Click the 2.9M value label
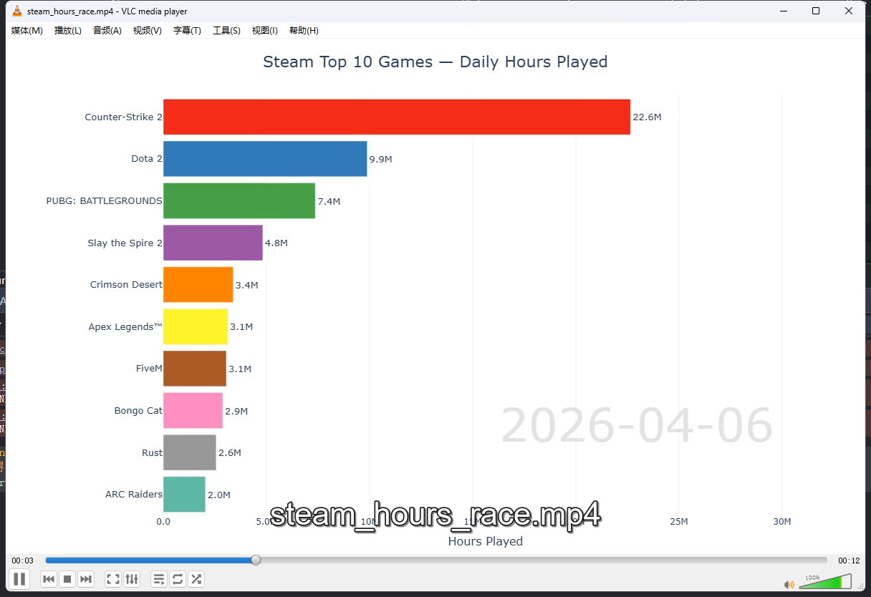Viewport: 871px width, 597px height. click(236, 411)
